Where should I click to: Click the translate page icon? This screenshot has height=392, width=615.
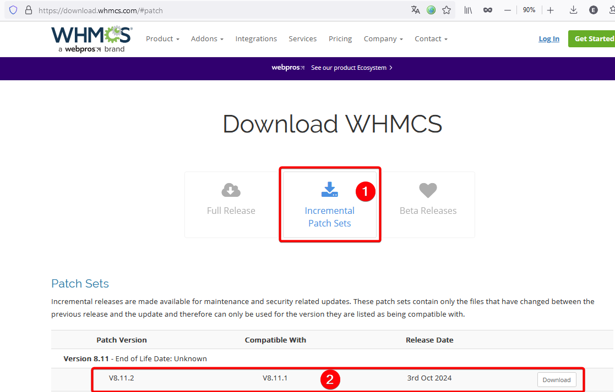(415, 10)
